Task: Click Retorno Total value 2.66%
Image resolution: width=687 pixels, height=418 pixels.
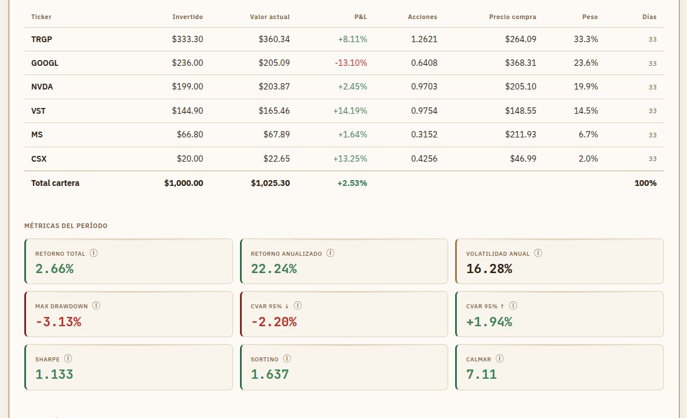Action: 54,268
